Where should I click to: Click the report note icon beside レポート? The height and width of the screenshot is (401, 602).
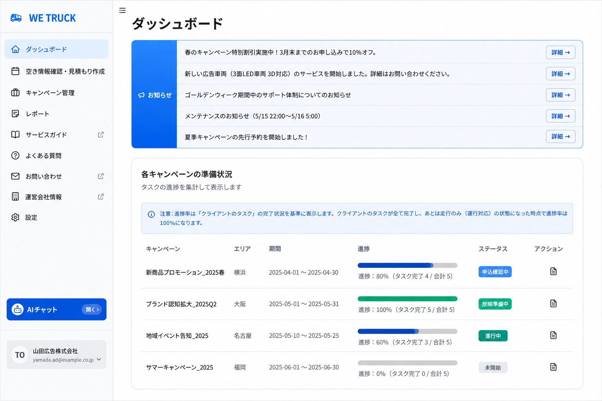pos(15,114)
